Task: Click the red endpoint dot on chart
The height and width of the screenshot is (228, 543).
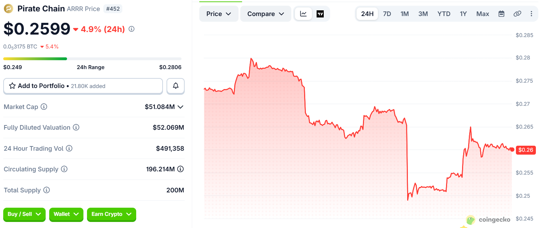Action: click(512, 150)
